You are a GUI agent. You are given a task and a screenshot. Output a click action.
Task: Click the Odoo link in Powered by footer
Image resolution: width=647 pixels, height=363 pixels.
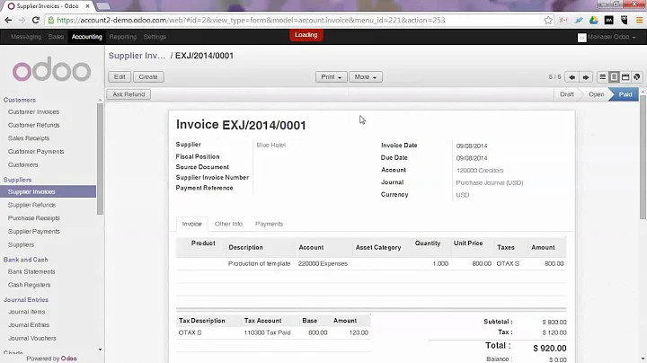69,359
